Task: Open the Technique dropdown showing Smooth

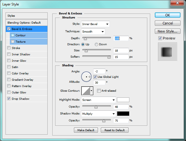Action: [x=93, y=31]
